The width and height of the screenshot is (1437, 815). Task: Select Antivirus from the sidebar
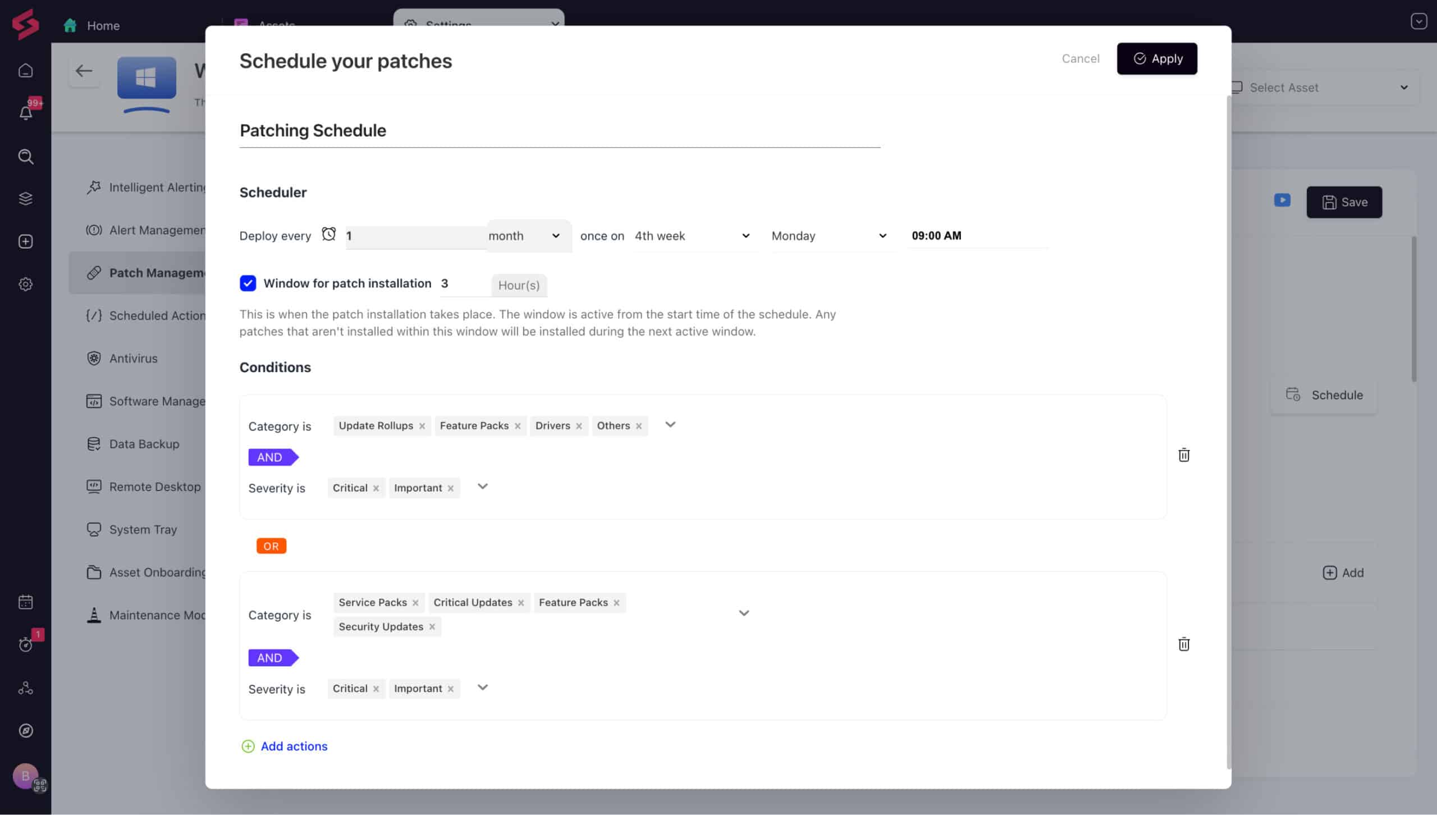(x=133, y=358)
